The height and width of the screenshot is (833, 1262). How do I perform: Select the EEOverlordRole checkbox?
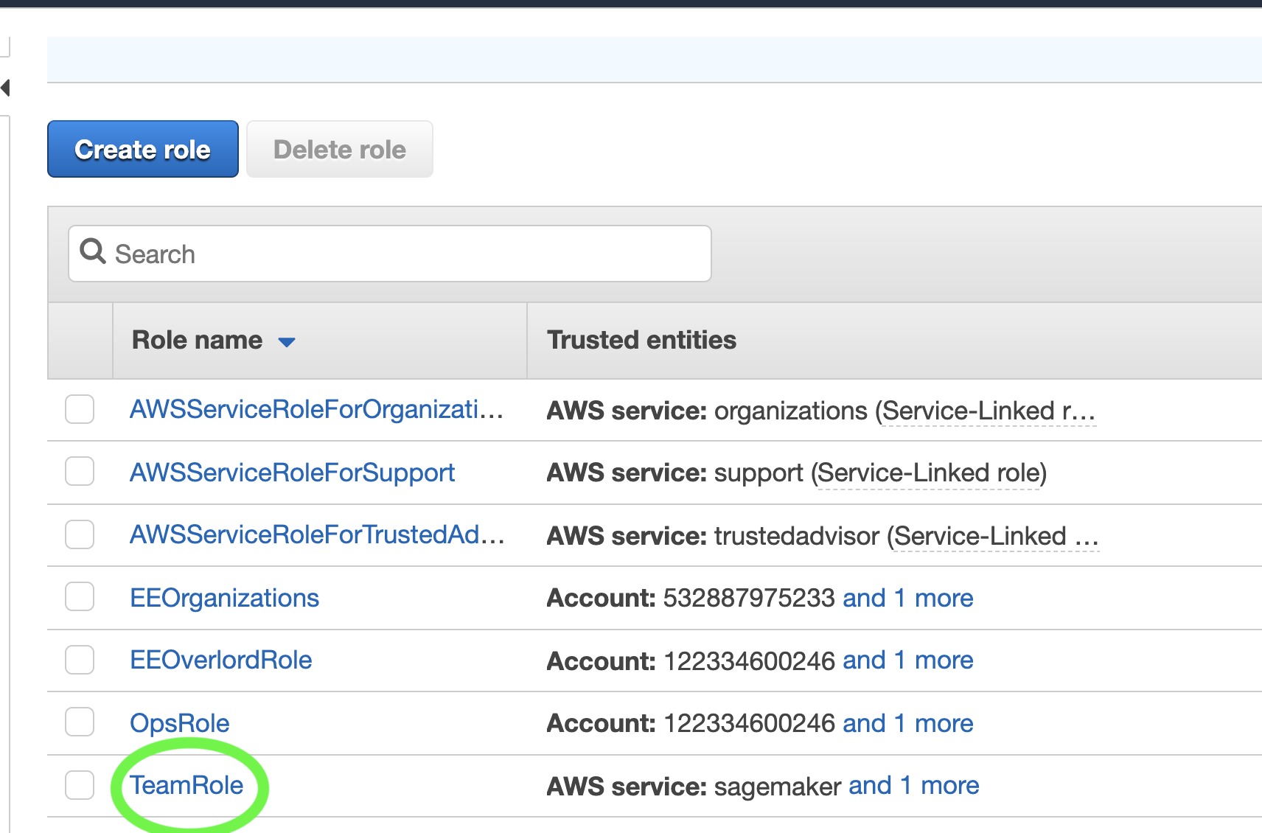80,660
